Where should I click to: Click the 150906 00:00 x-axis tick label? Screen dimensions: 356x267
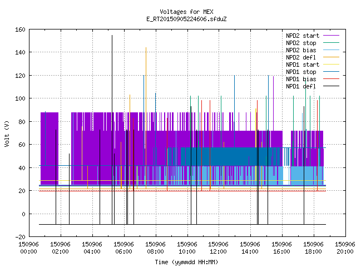[x=28, y=248]
